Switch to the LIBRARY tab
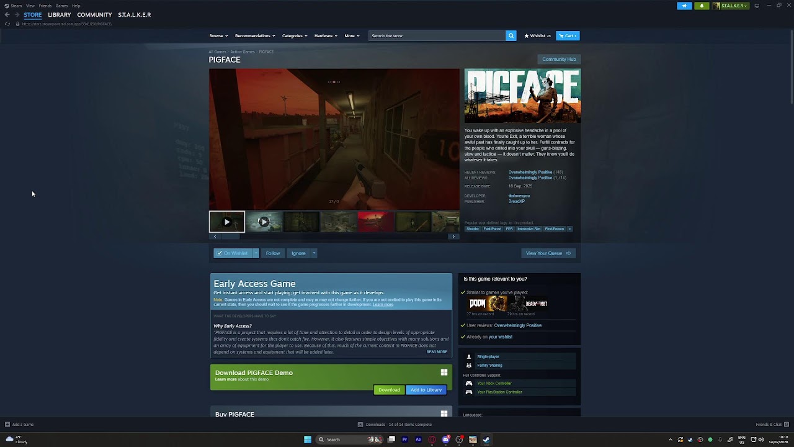Viewport: 794px width, 447px height. coord(59,15)
